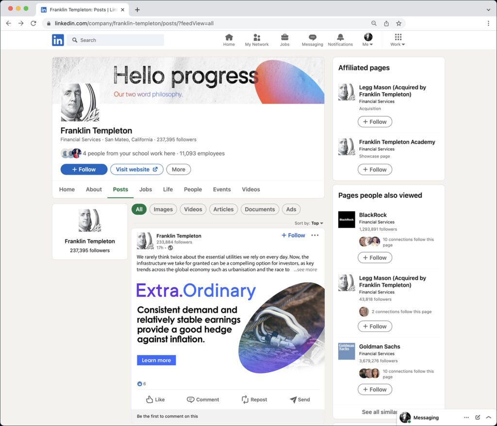Screen dimensions: 497x426
Task: Compose a new message icon
Action: (x=478, y=417)
